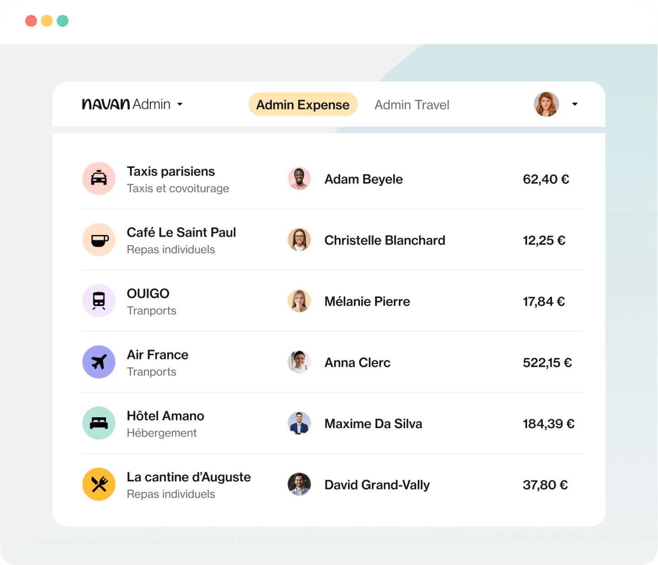Click the 184,39 € amount
The image size is (658, 565).
pos(549,424)
